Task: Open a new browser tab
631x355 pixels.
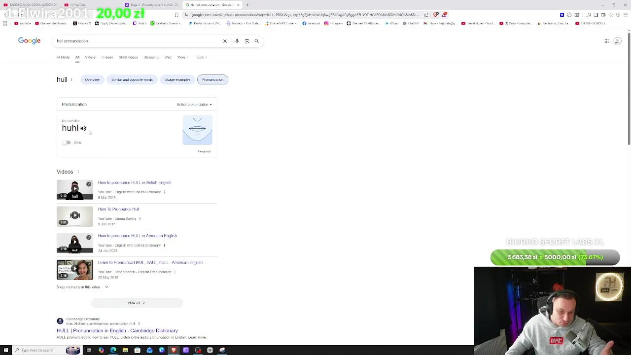Action: click(x=247, y=5)
